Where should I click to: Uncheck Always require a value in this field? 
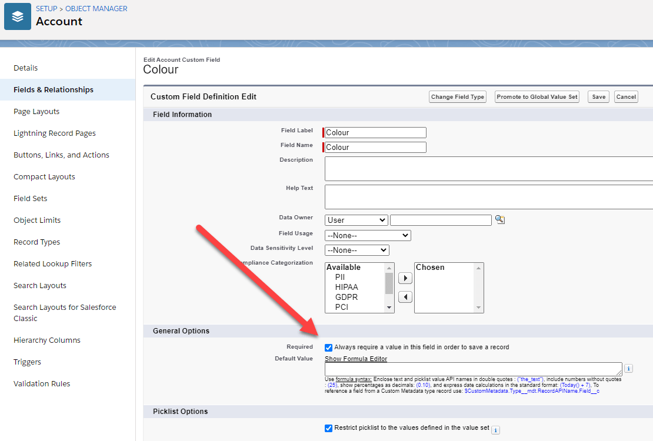click(328, 347)
